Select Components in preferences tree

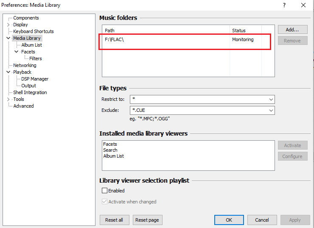coord(26,18)
